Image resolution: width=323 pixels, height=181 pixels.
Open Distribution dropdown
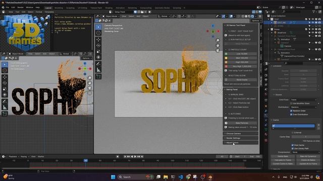pos(303,107)
